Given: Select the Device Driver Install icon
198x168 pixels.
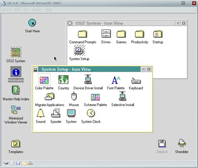Looking at the screenshot, I should pos(88,79).
